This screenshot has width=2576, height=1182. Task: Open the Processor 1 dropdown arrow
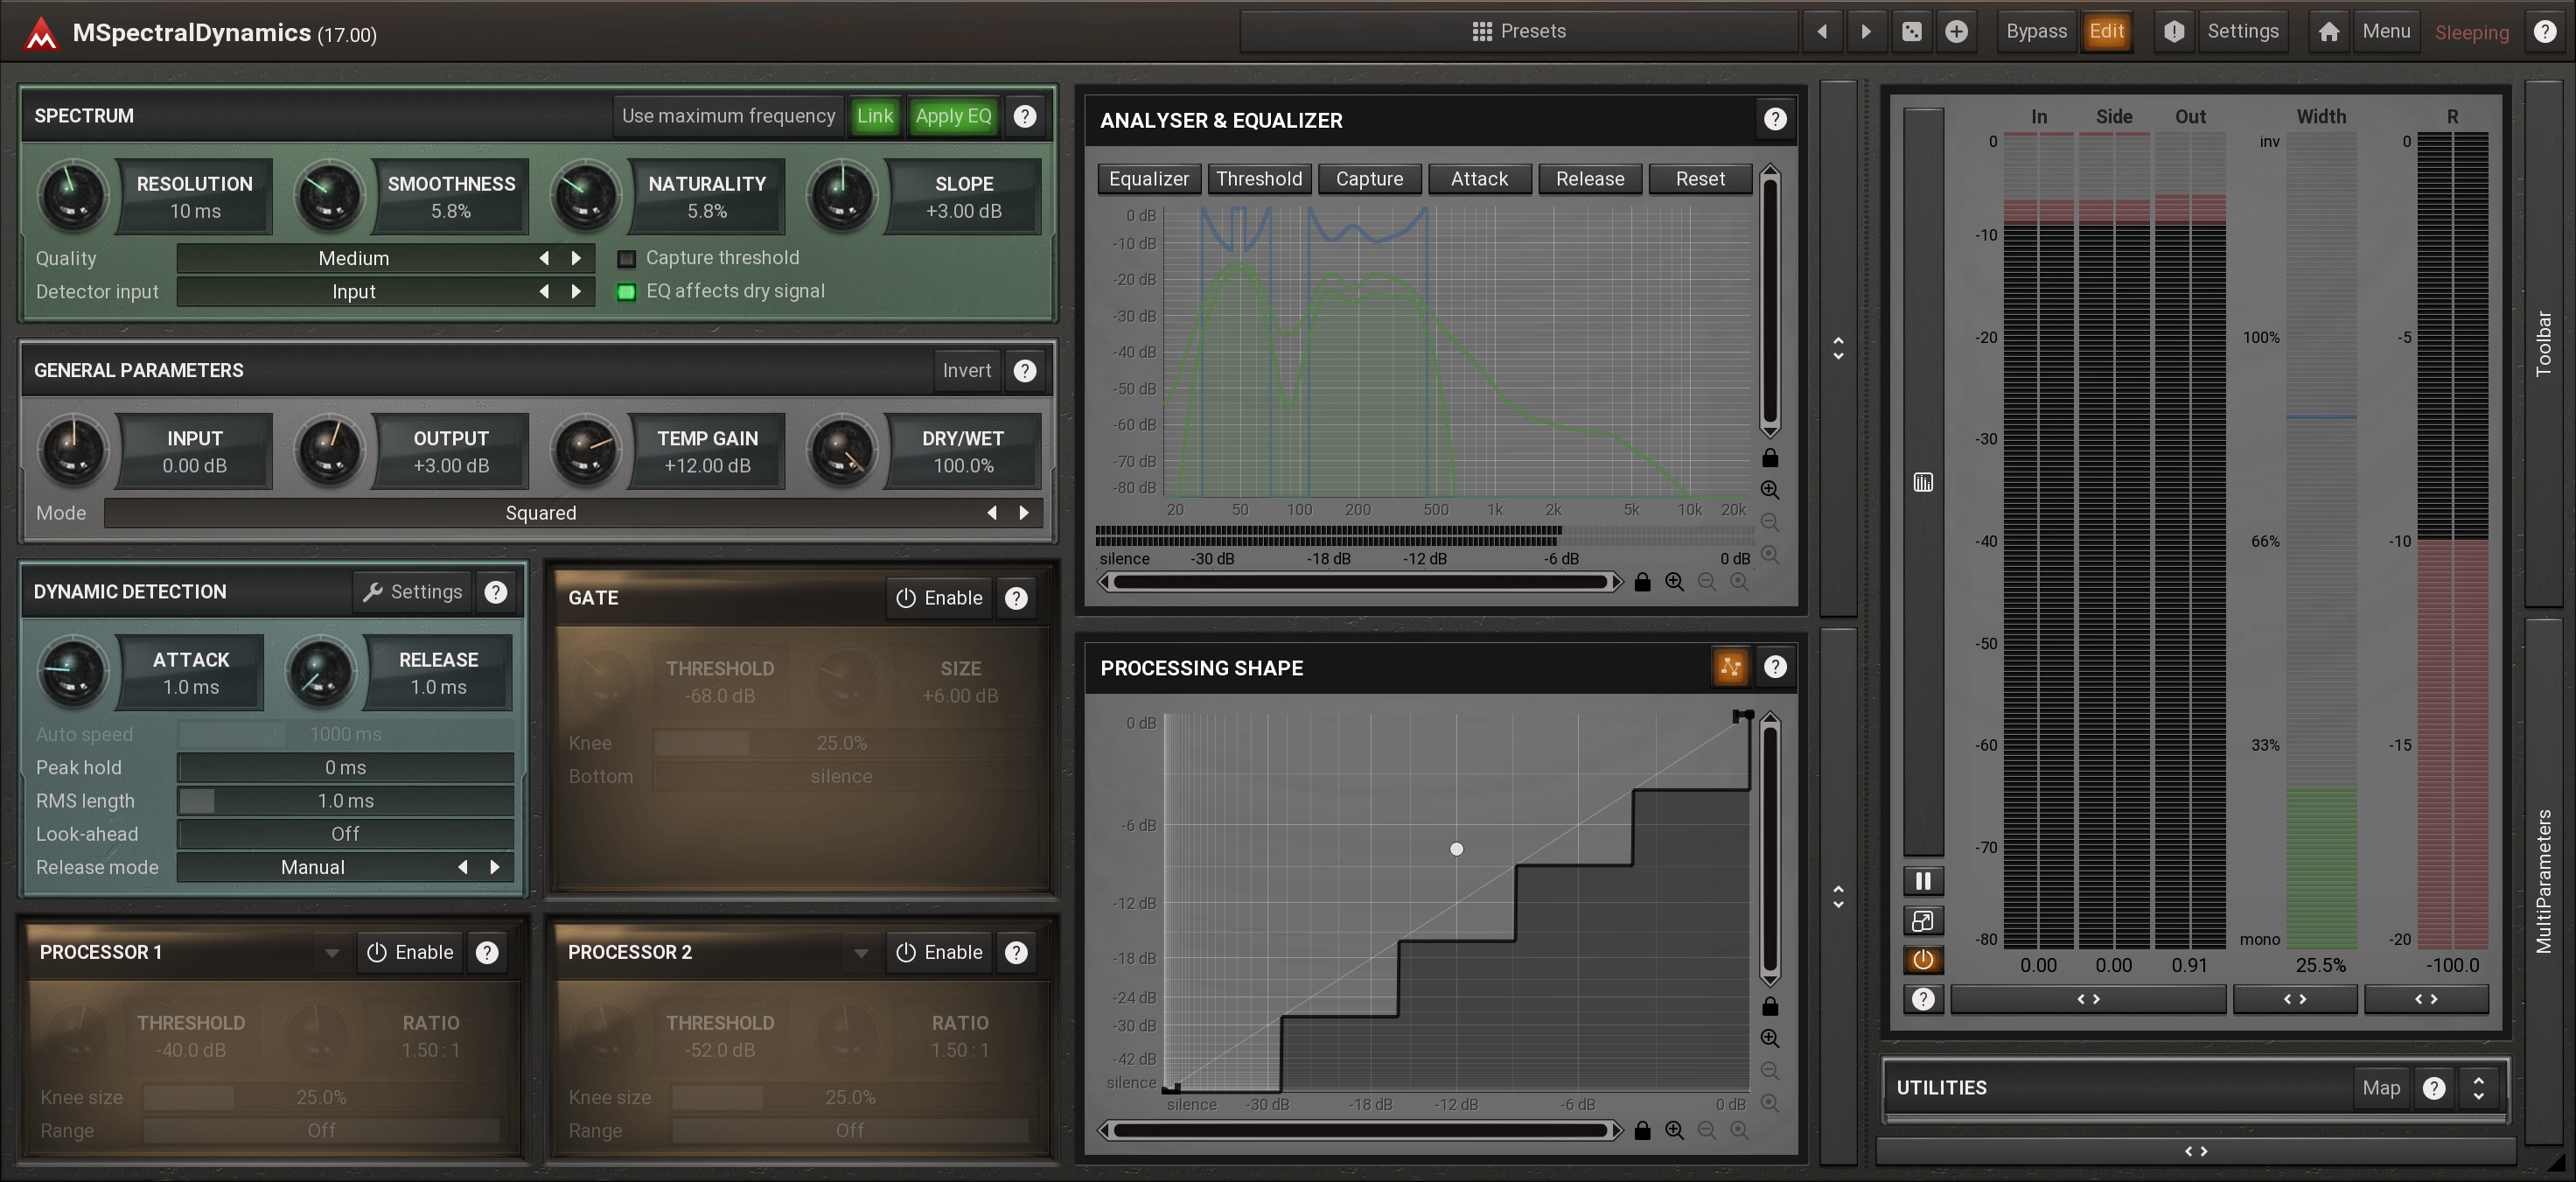(332, 953)
